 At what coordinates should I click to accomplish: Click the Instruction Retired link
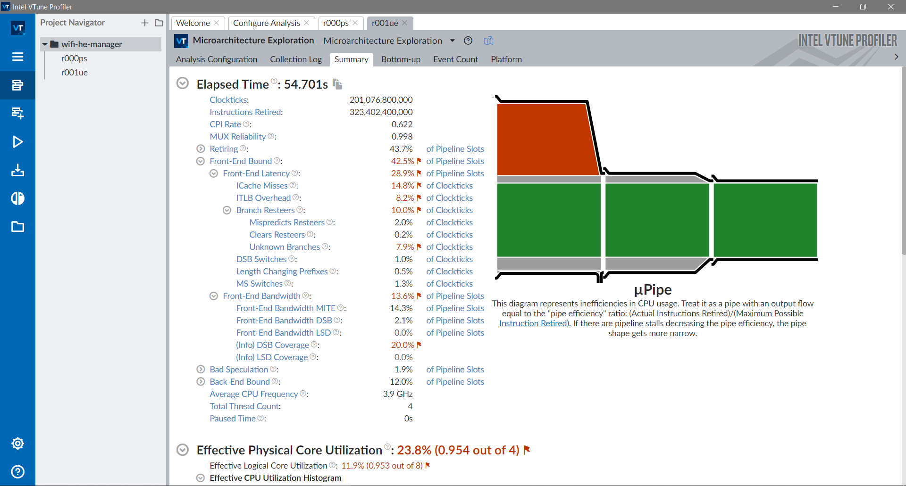tap(532, 323)
